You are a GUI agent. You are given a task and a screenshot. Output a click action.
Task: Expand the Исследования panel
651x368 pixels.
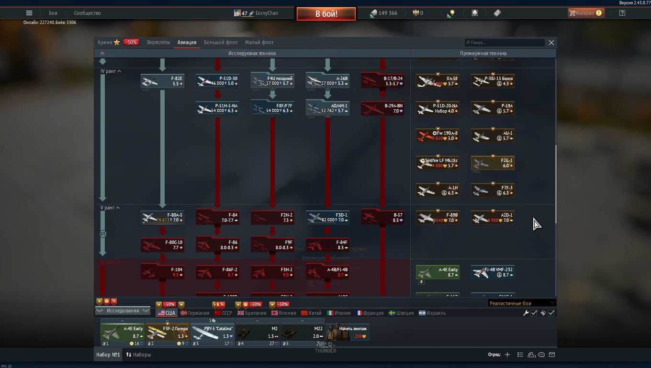click(123, 310)
